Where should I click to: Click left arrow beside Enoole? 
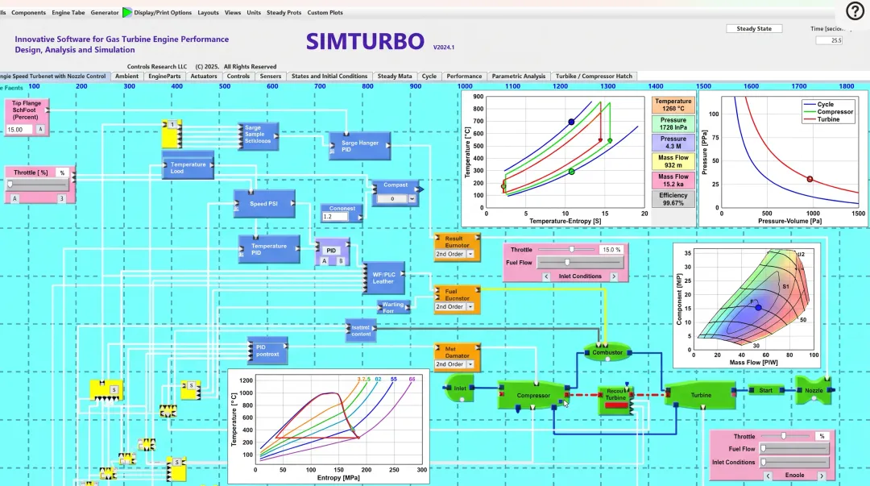(x=768, y=476)
